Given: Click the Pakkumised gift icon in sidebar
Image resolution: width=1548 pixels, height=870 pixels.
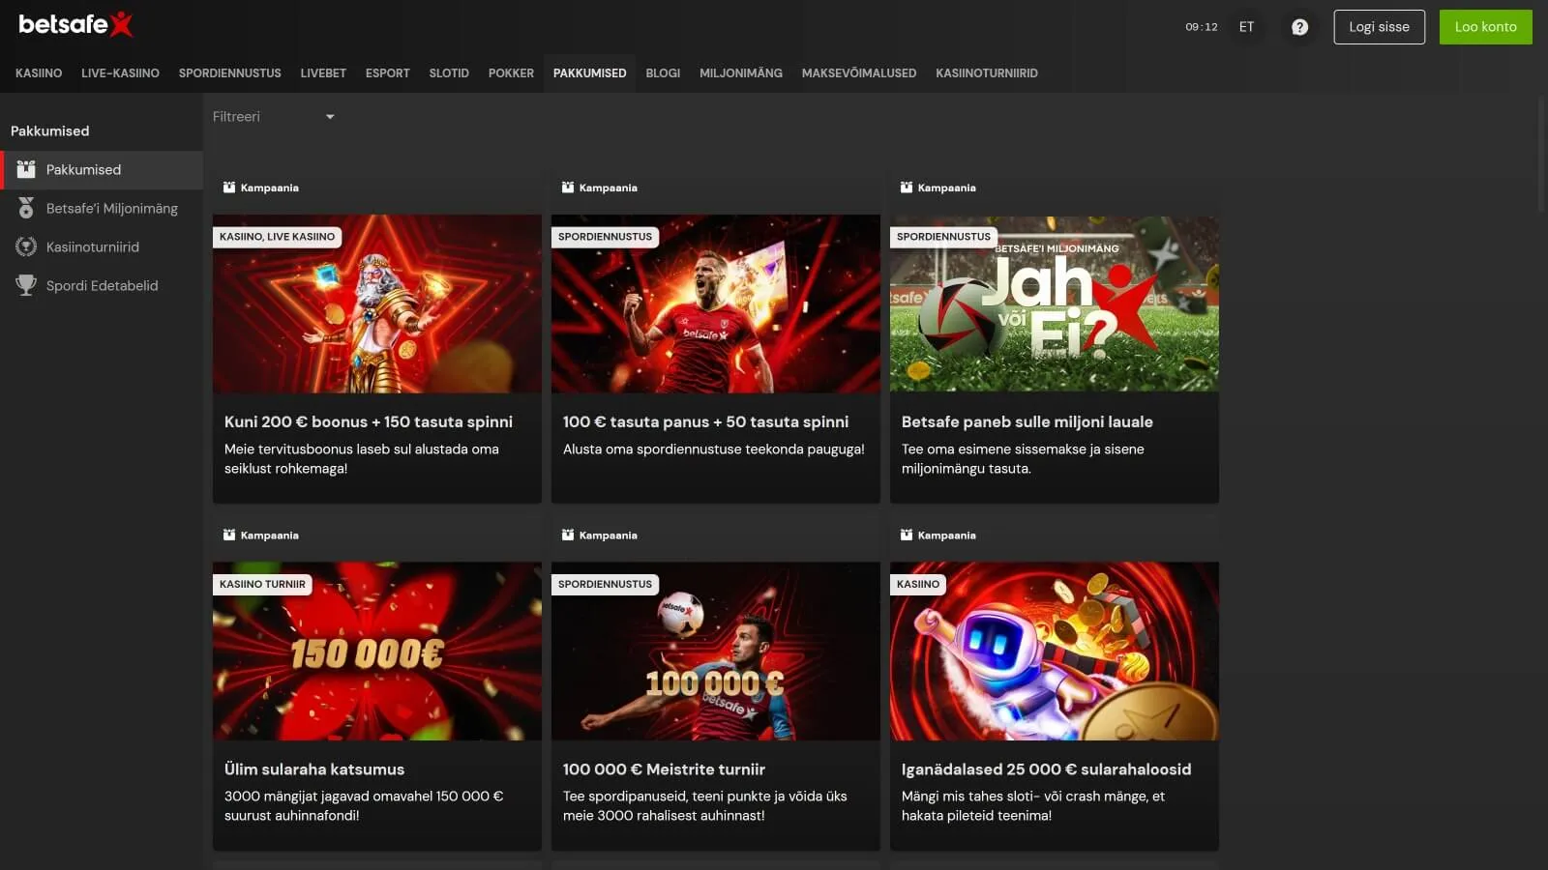Looking at the screenshot, I should [x=26, y=169].
